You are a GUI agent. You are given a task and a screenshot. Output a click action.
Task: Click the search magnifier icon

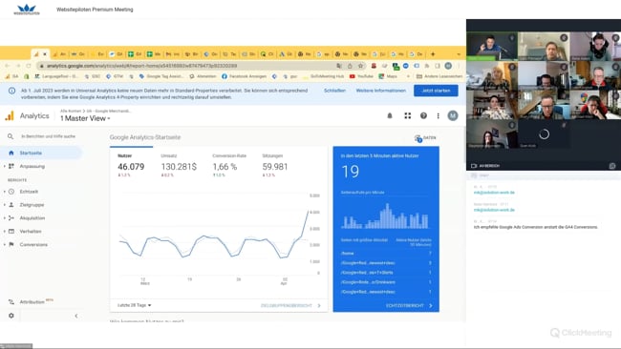[11, 136]
